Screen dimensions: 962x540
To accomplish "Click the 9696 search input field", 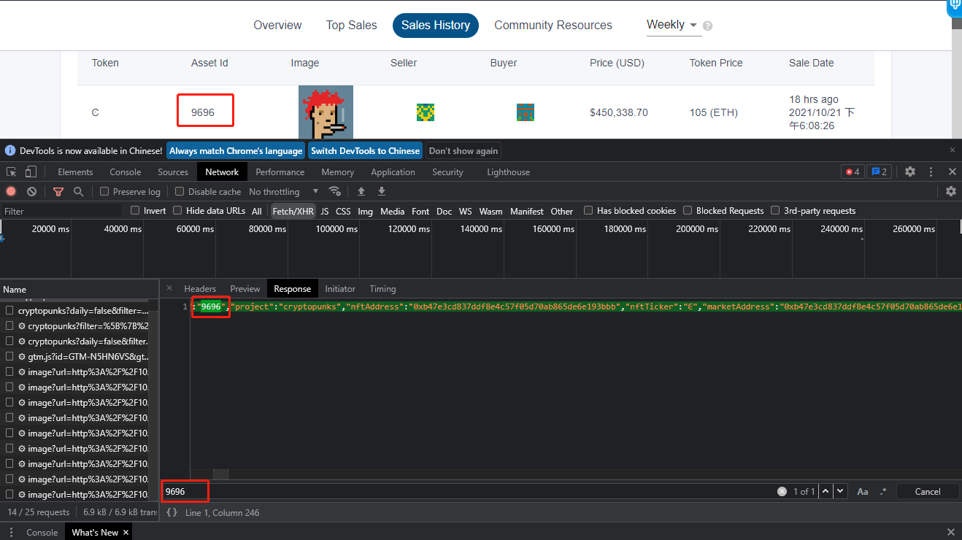I will 467,491.
